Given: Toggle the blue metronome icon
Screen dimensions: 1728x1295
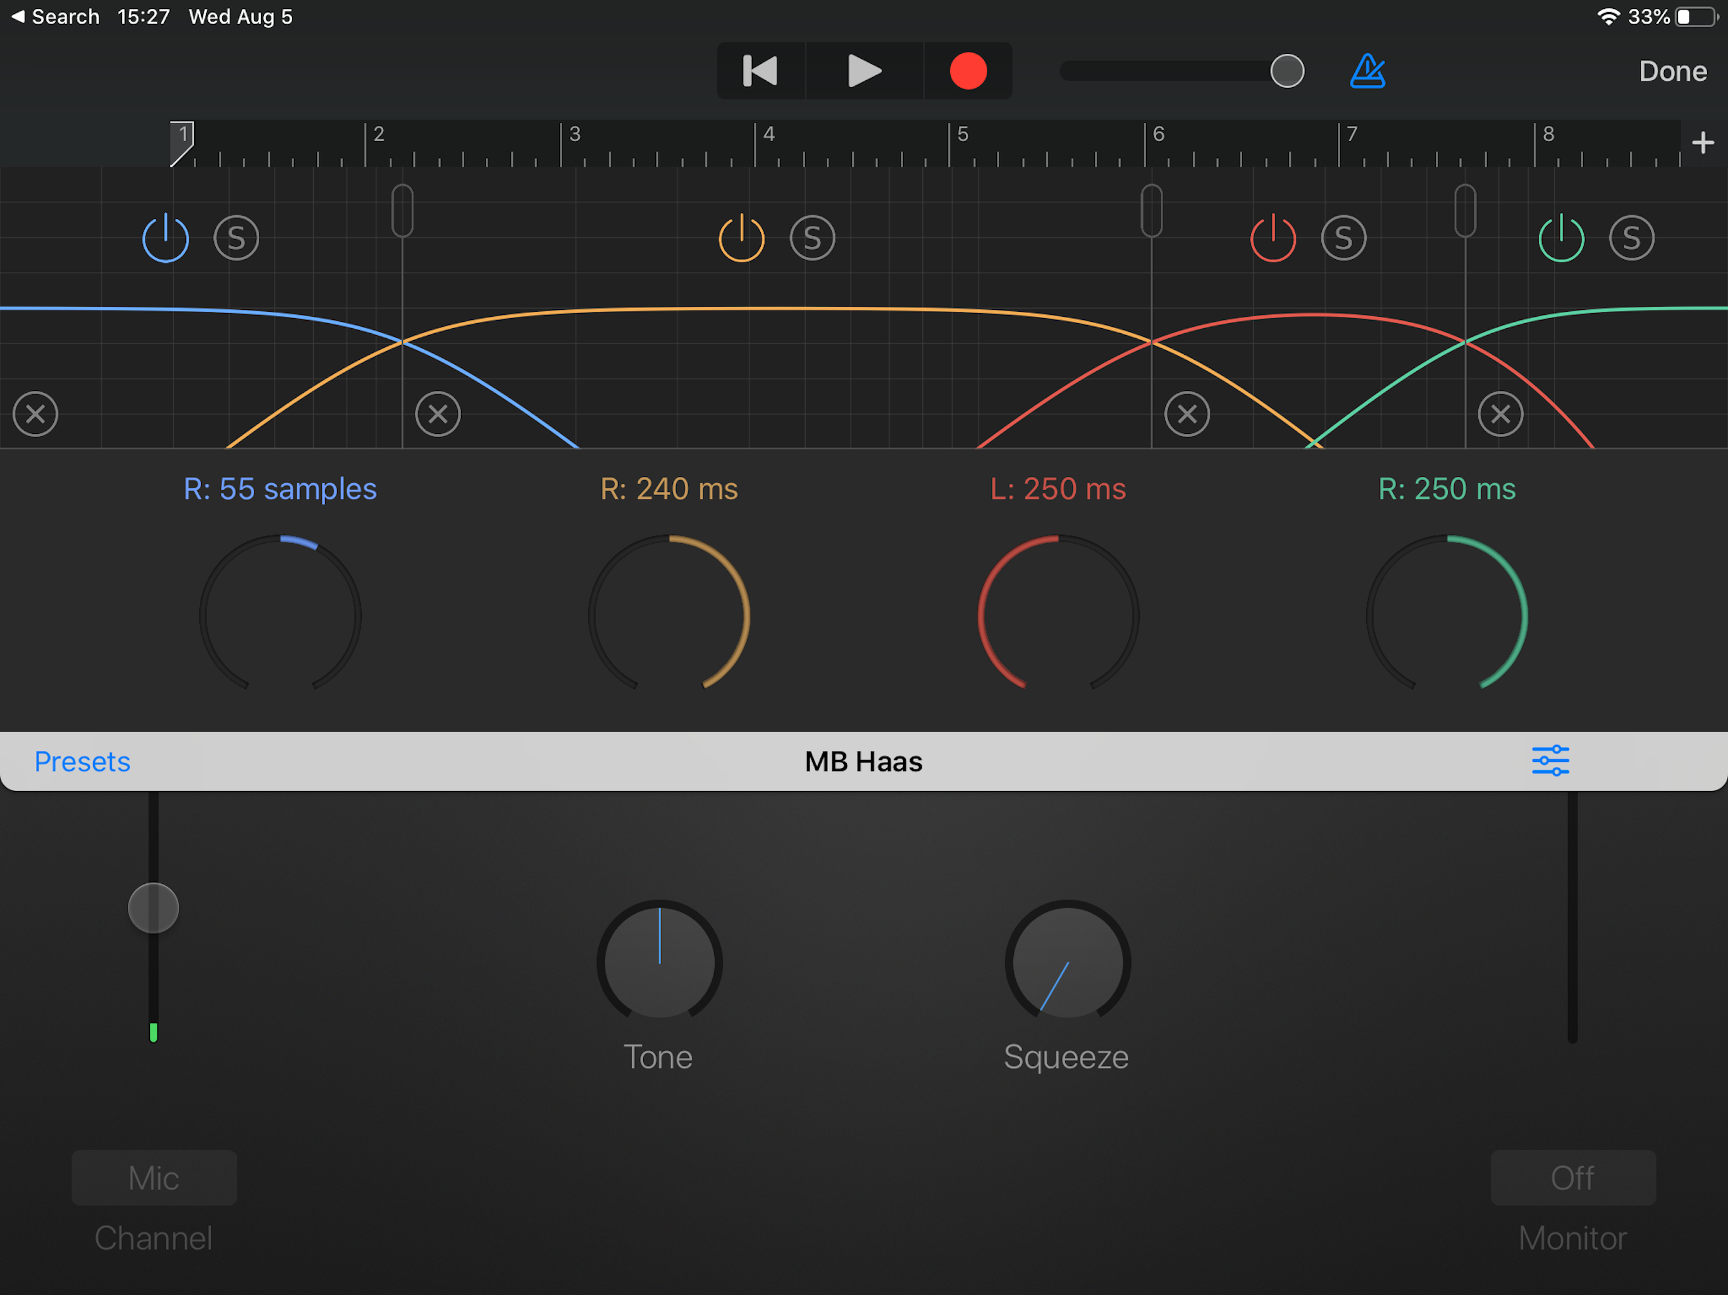Looking at the screenshot, I should pos(1367,71).
